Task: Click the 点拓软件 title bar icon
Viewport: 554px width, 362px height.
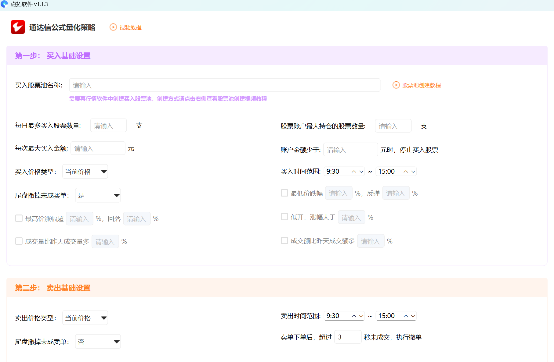Action: coord(4,4)
